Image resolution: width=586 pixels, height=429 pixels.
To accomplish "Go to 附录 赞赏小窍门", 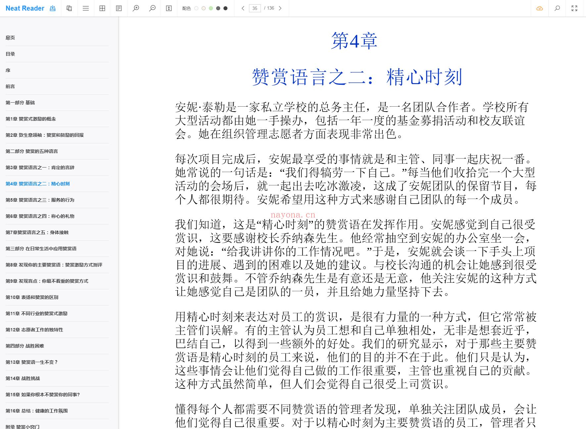I will pyautogui.click(x=23, y=426).
